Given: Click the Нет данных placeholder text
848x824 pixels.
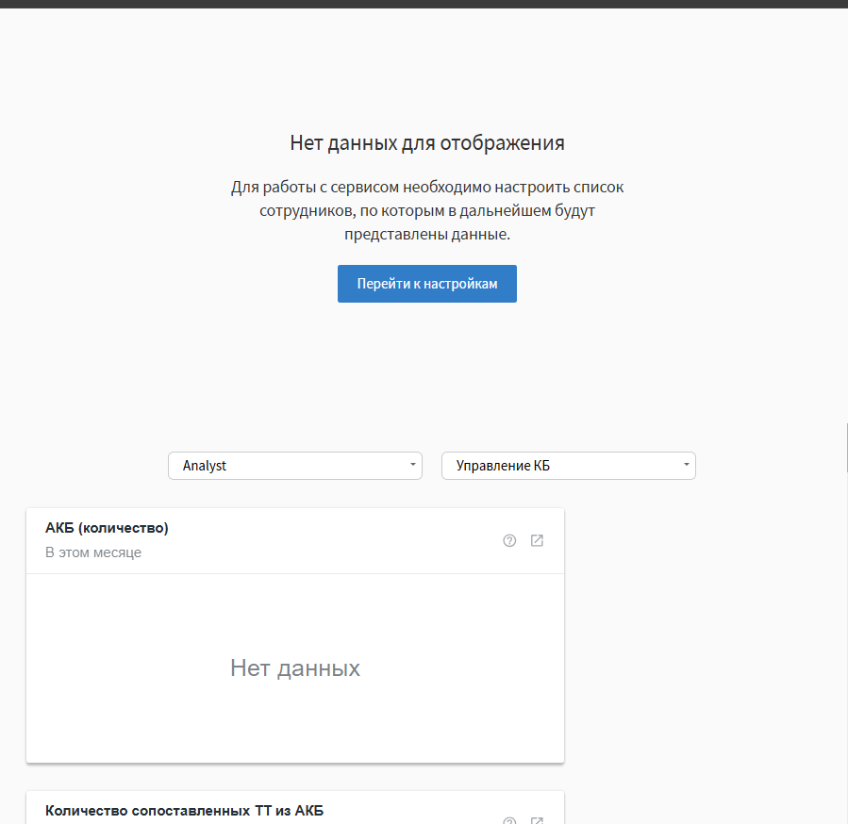Looking at the screenshot, I should (294, 668).
